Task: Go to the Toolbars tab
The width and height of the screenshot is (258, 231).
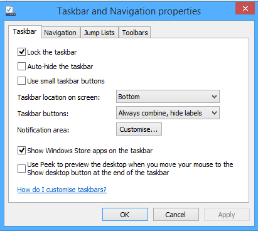Action: click(x=135, y=33)
